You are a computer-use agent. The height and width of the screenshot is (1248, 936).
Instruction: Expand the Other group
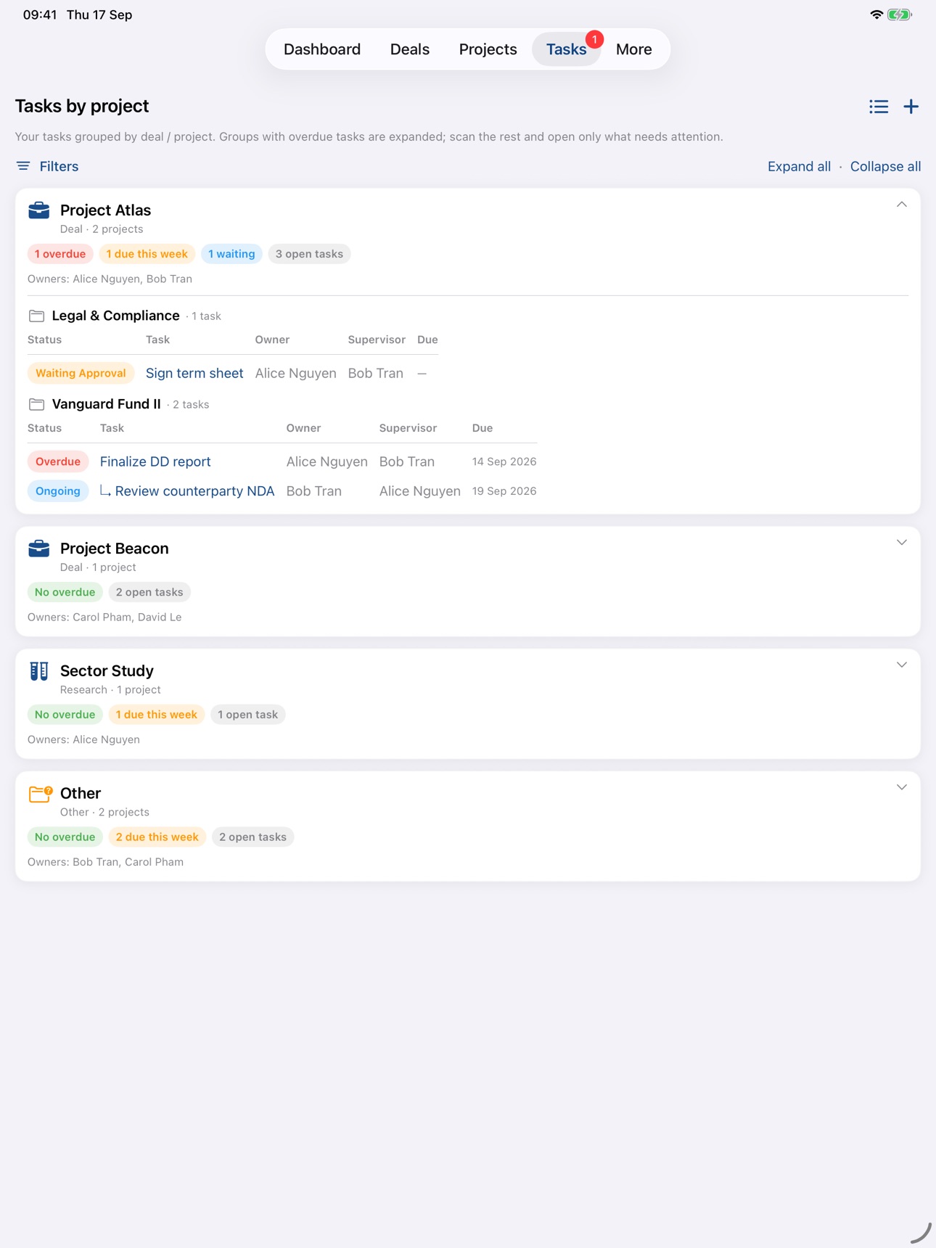tap(902, 787)
